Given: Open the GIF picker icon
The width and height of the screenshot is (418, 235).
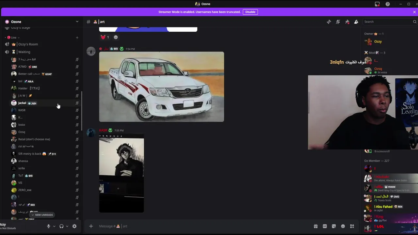Looking at the screenshot, I should [x=325, y=226].
